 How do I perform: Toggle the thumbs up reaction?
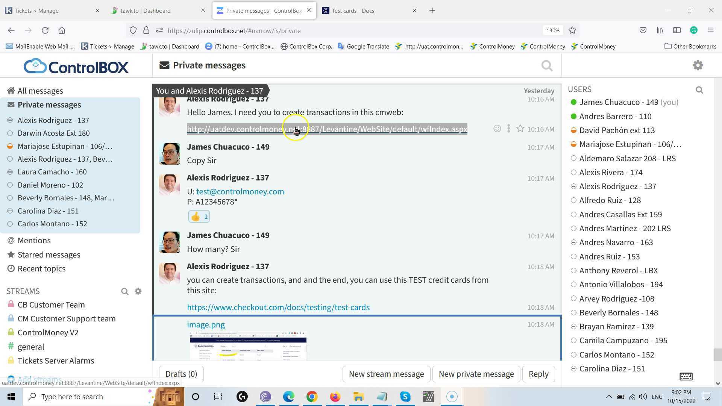pos(199,217)
